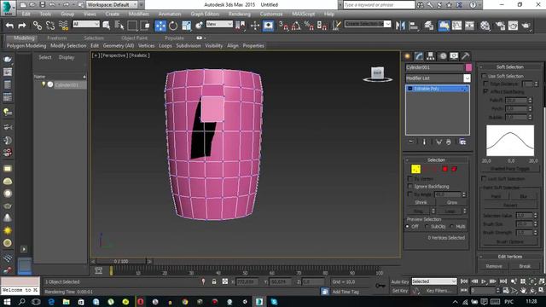Toggle Affect Backfacing checkbox
546x307 pixels.
pos(485,91)
